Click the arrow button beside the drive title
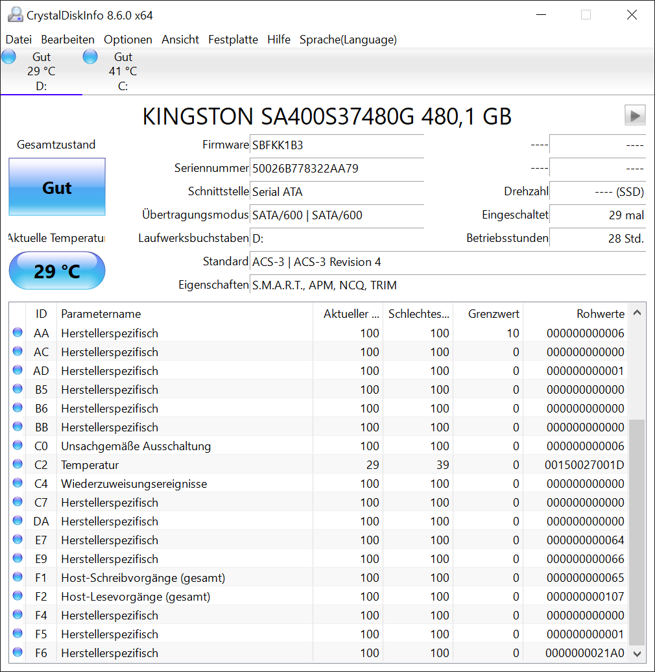This screenshot has width=655, height=672. (635, 115)
